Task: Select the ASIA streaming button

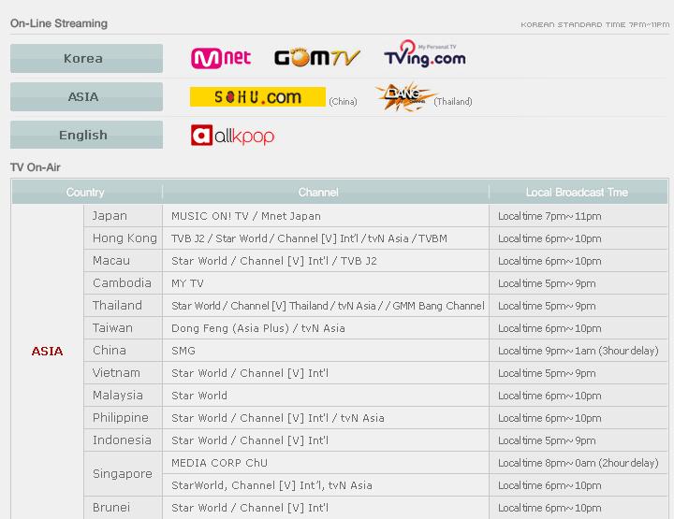Action: (x=86, y=96)
